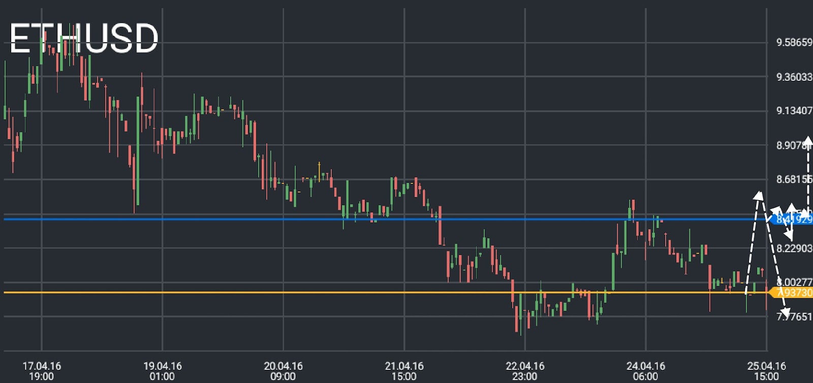Click the 20.04.16 09:00 time label
Image resolution: width=813 pixels, height=383 pixels.
point(283,371)
